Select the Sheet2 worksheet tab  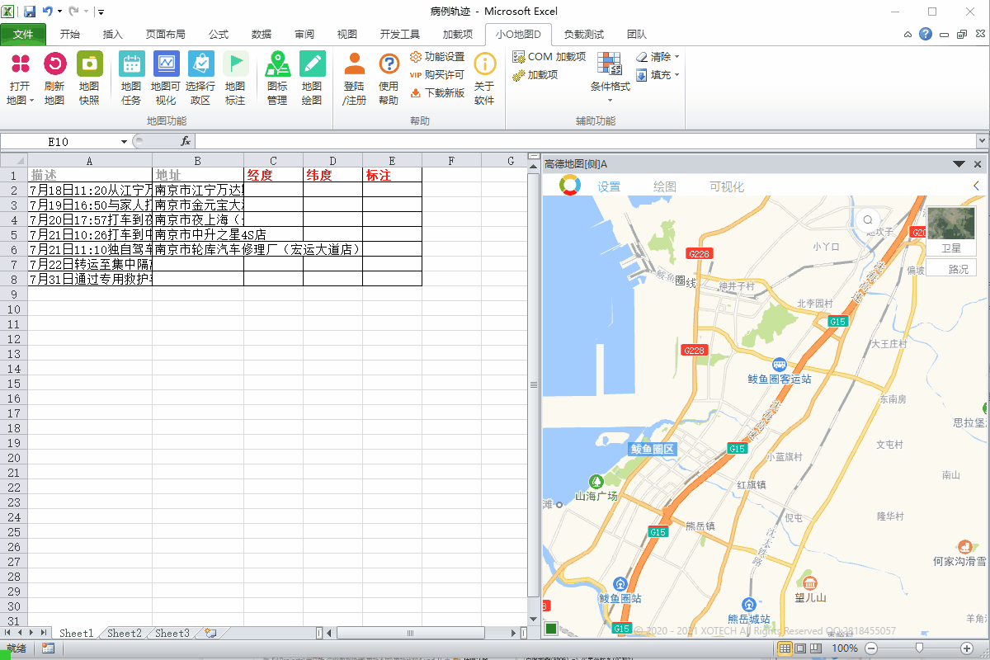(x=125, y=634)
